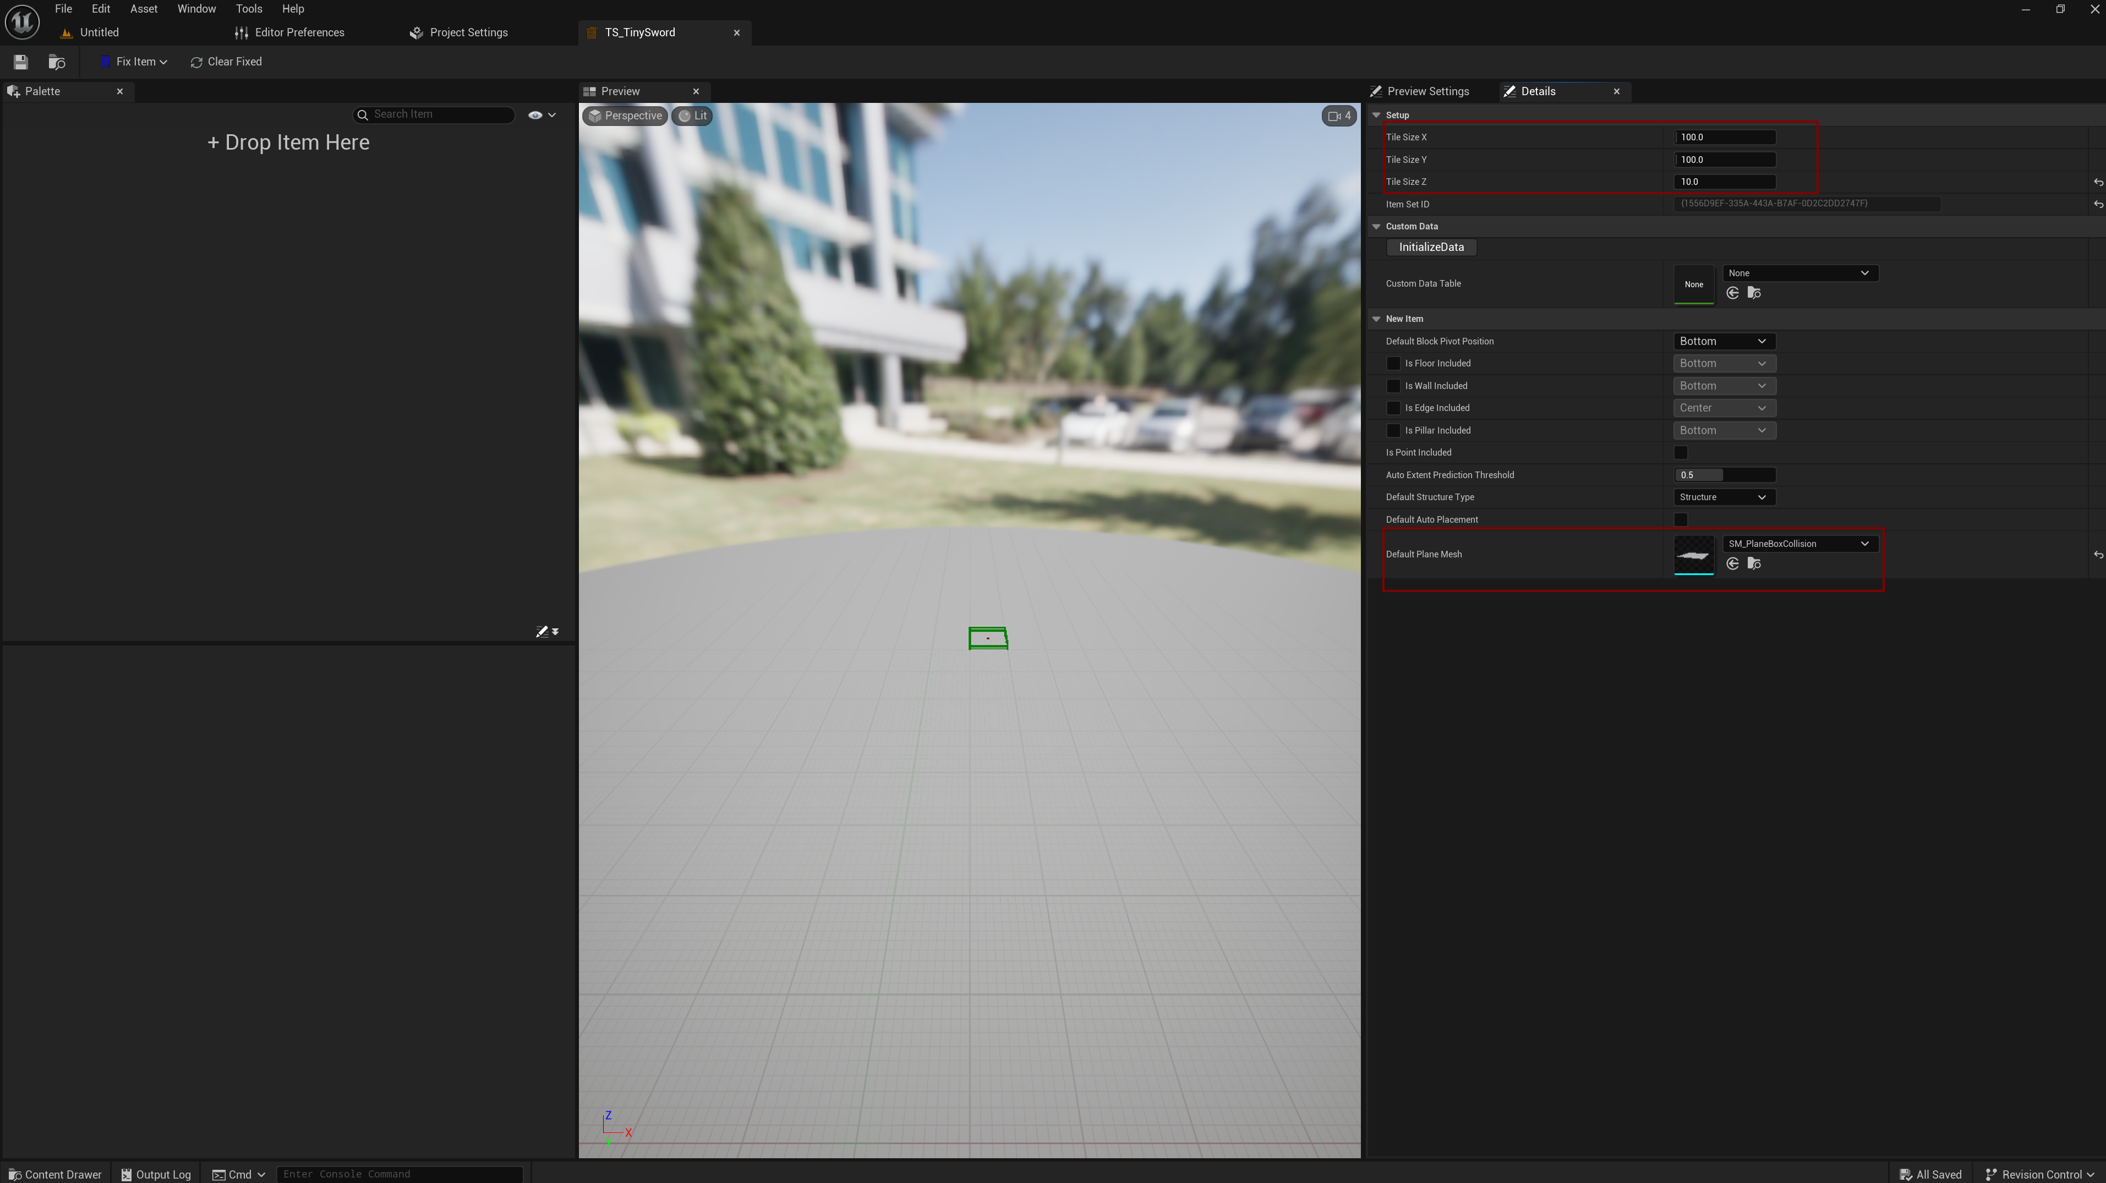Open Default Block Pivot Position dropdown
This screenshot has width=2106, height=1183.
coord(1724,342)
